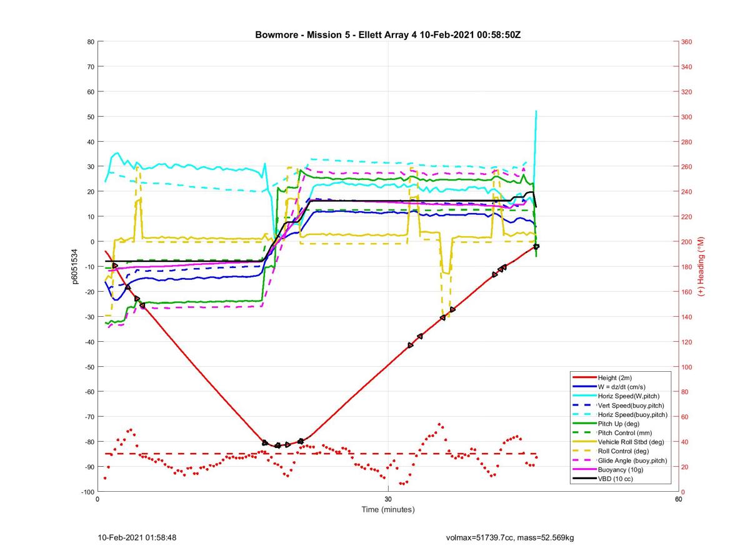Click the '-60' left axis tick label
The width and height of the screenshot is (750, 553).
[89, 392]
